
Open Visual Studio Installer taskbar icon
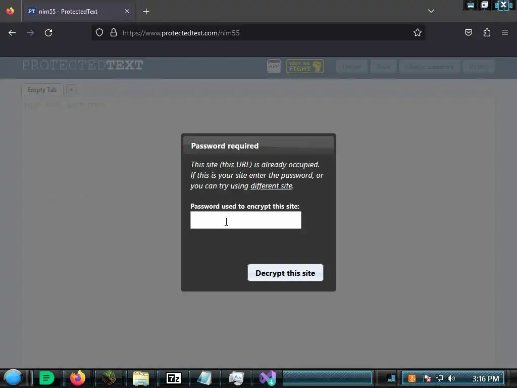click(268, 378)
